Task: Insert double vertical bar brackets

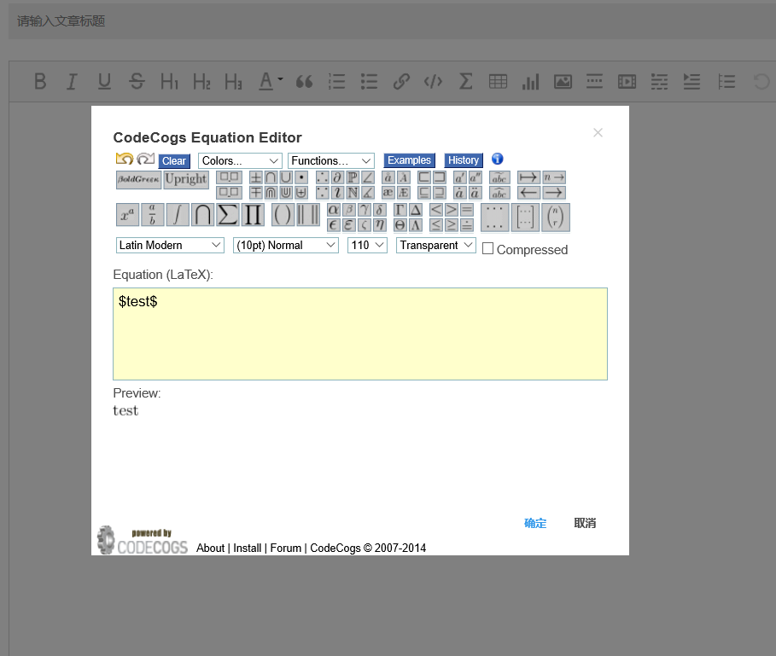Action: pos(308,216)
